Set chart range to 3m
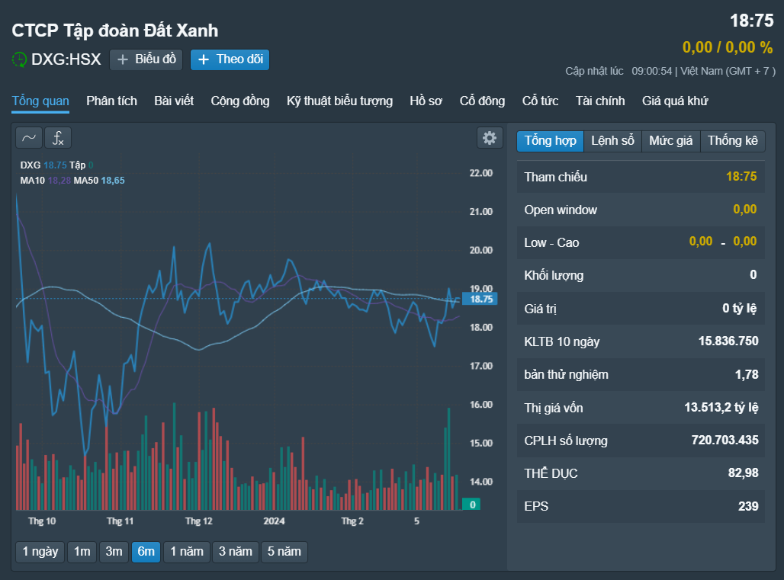This screenshot has height=580, width=784. [114, 552]
